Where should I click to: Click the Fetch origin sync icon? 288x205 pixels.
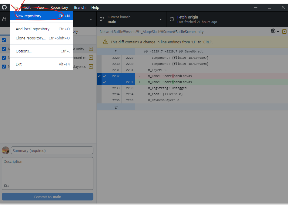172,19
